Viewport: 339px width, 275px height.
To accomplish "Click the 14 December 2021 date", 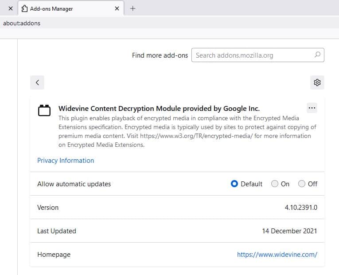I will [289, 231].
